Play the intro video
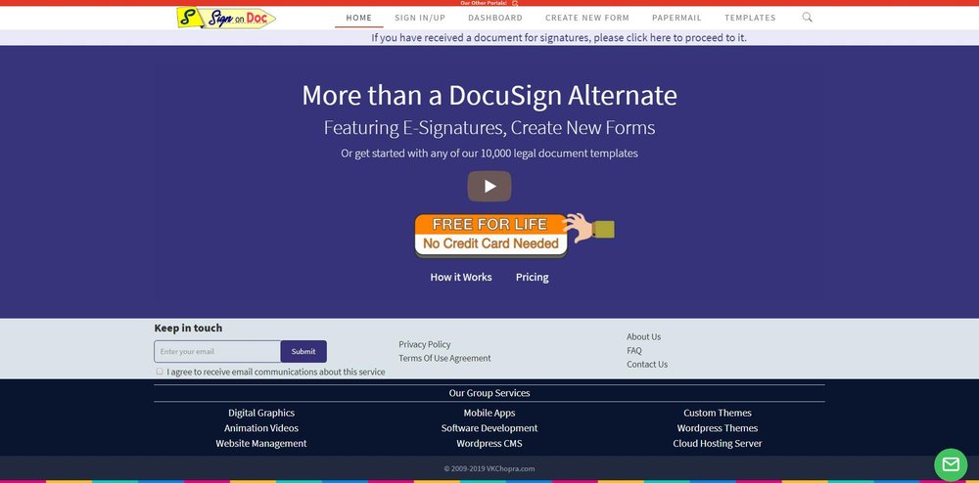Screen dimensions: 979x483 pos(489,187)
